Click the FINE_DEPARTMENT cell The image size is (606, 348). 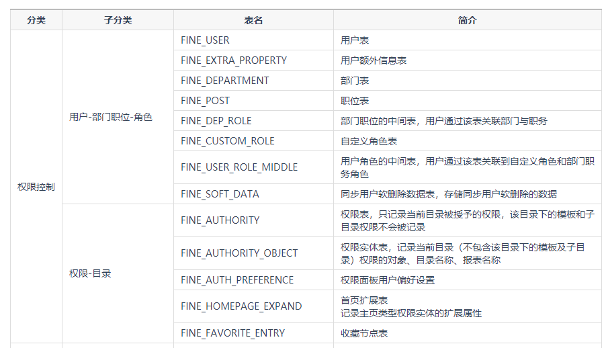pos(224,81)
